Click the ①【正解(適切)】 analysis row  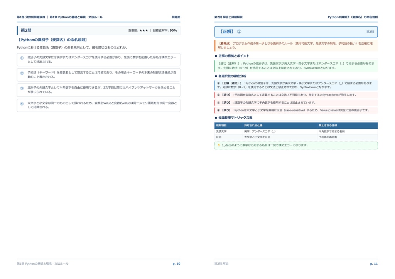296,85
